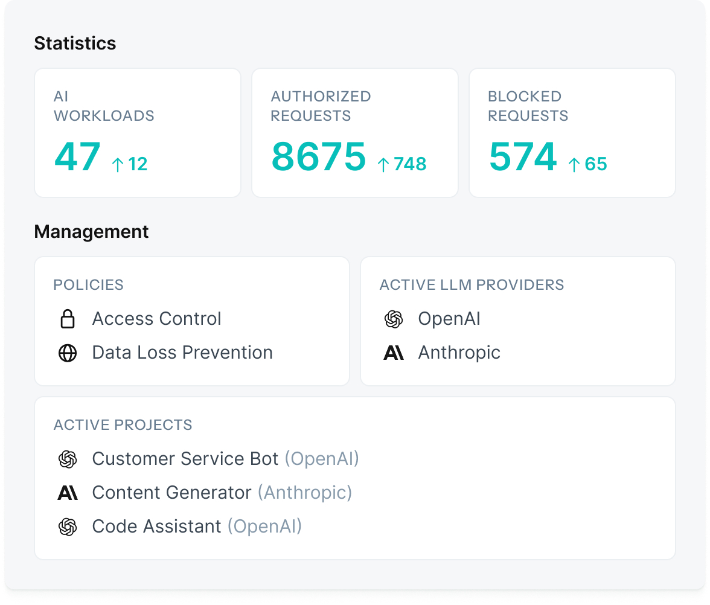Click the globe icon beside Data Loss Prevention
The height and width of the screenshot is (605, 710).
[x=68, y=353]
